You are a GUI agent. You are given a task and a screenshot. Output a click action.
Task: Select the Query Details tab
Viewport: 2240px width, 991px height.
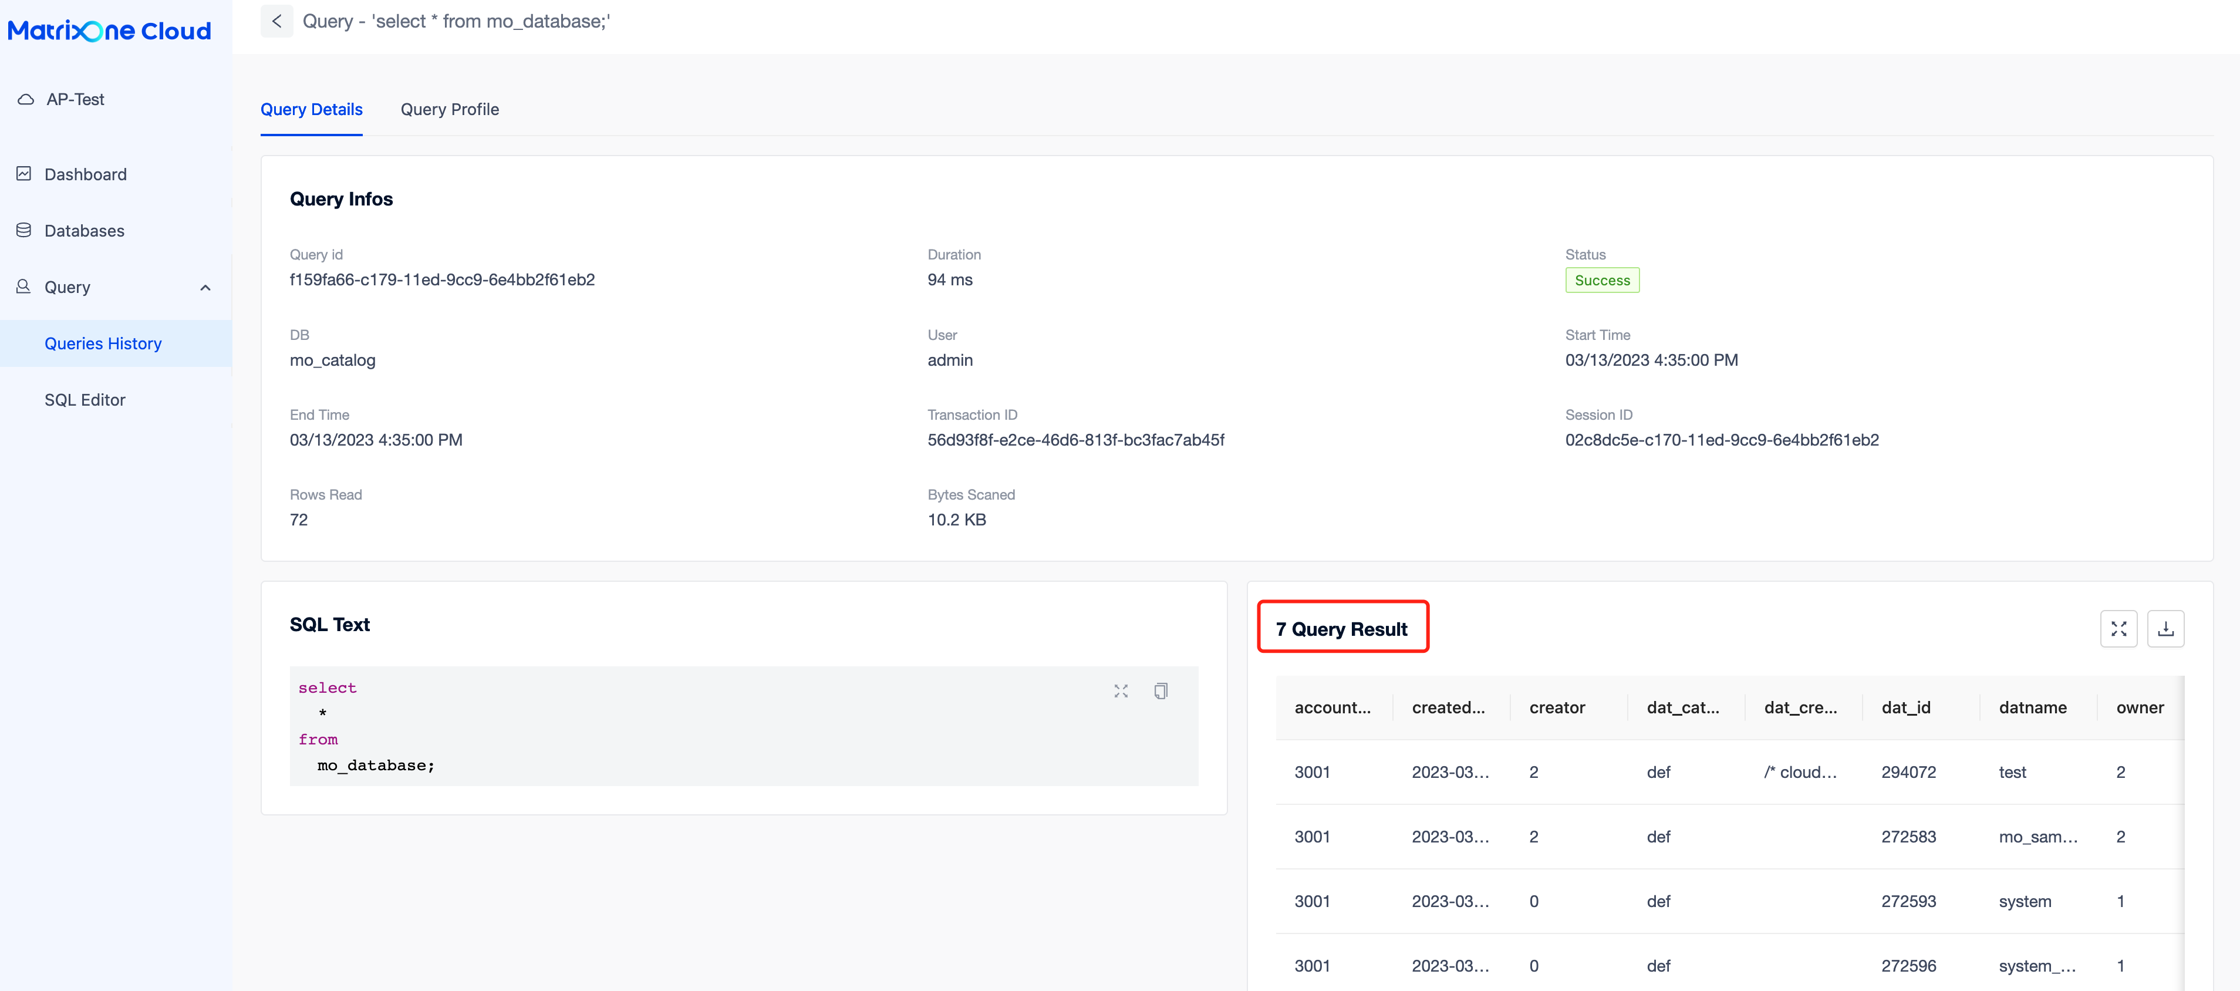pyautogui.click(x=311, y=109)
